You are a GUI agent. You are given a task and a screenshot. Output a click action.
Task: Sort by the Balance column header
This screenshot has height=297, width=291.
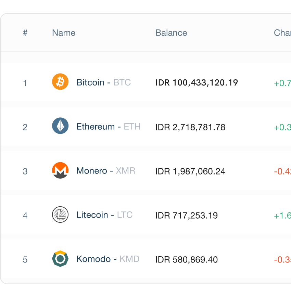(171, 33)
